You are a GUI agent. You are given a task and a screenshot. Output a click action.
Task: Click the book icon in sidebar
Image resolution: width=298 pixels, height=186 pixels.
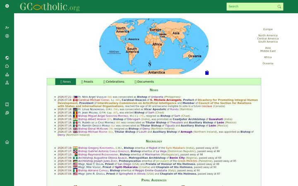(7, 105)
